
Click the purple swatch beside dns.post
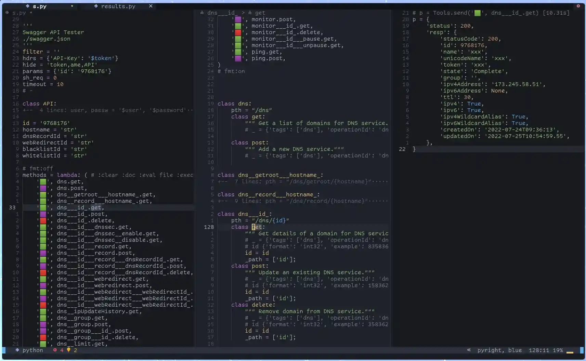(x=43, y=188)
